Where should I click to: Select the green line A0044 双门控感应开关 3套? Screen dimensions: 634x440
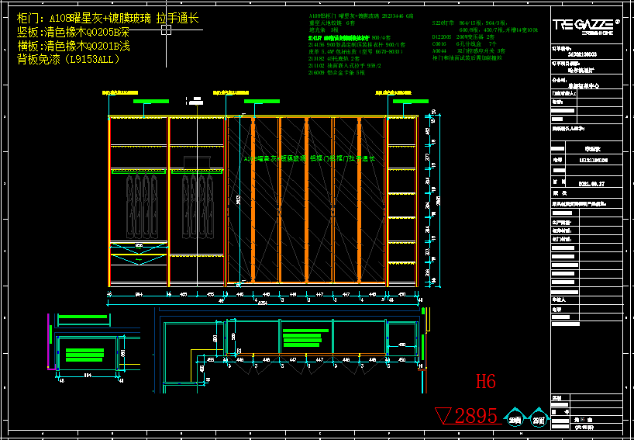point(469,51)
